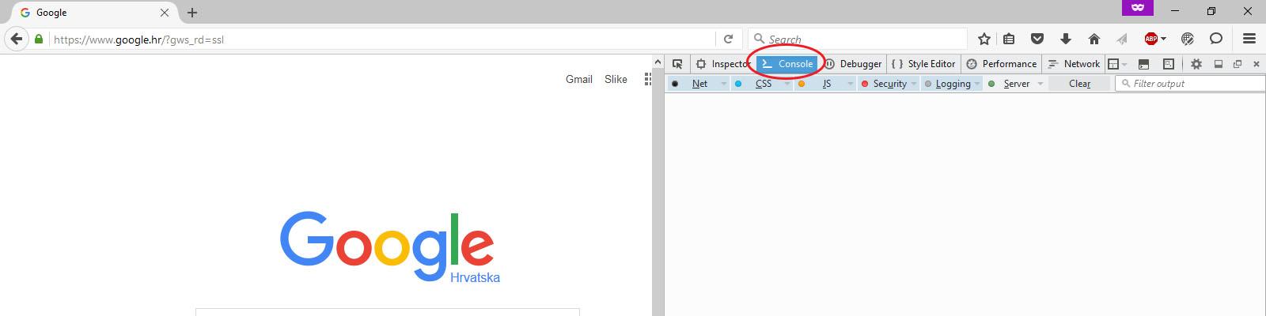Image resolution: width=1266 pixels, height=316 pixels.
Task: Switch to the Style Editor tab
Action: click(923, 64)
